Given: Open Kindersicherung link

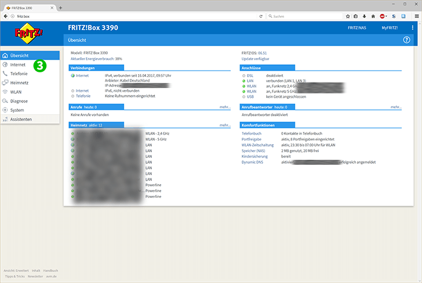Looking at the screenshot, I should pyautogui.click(x=254, y=156).
